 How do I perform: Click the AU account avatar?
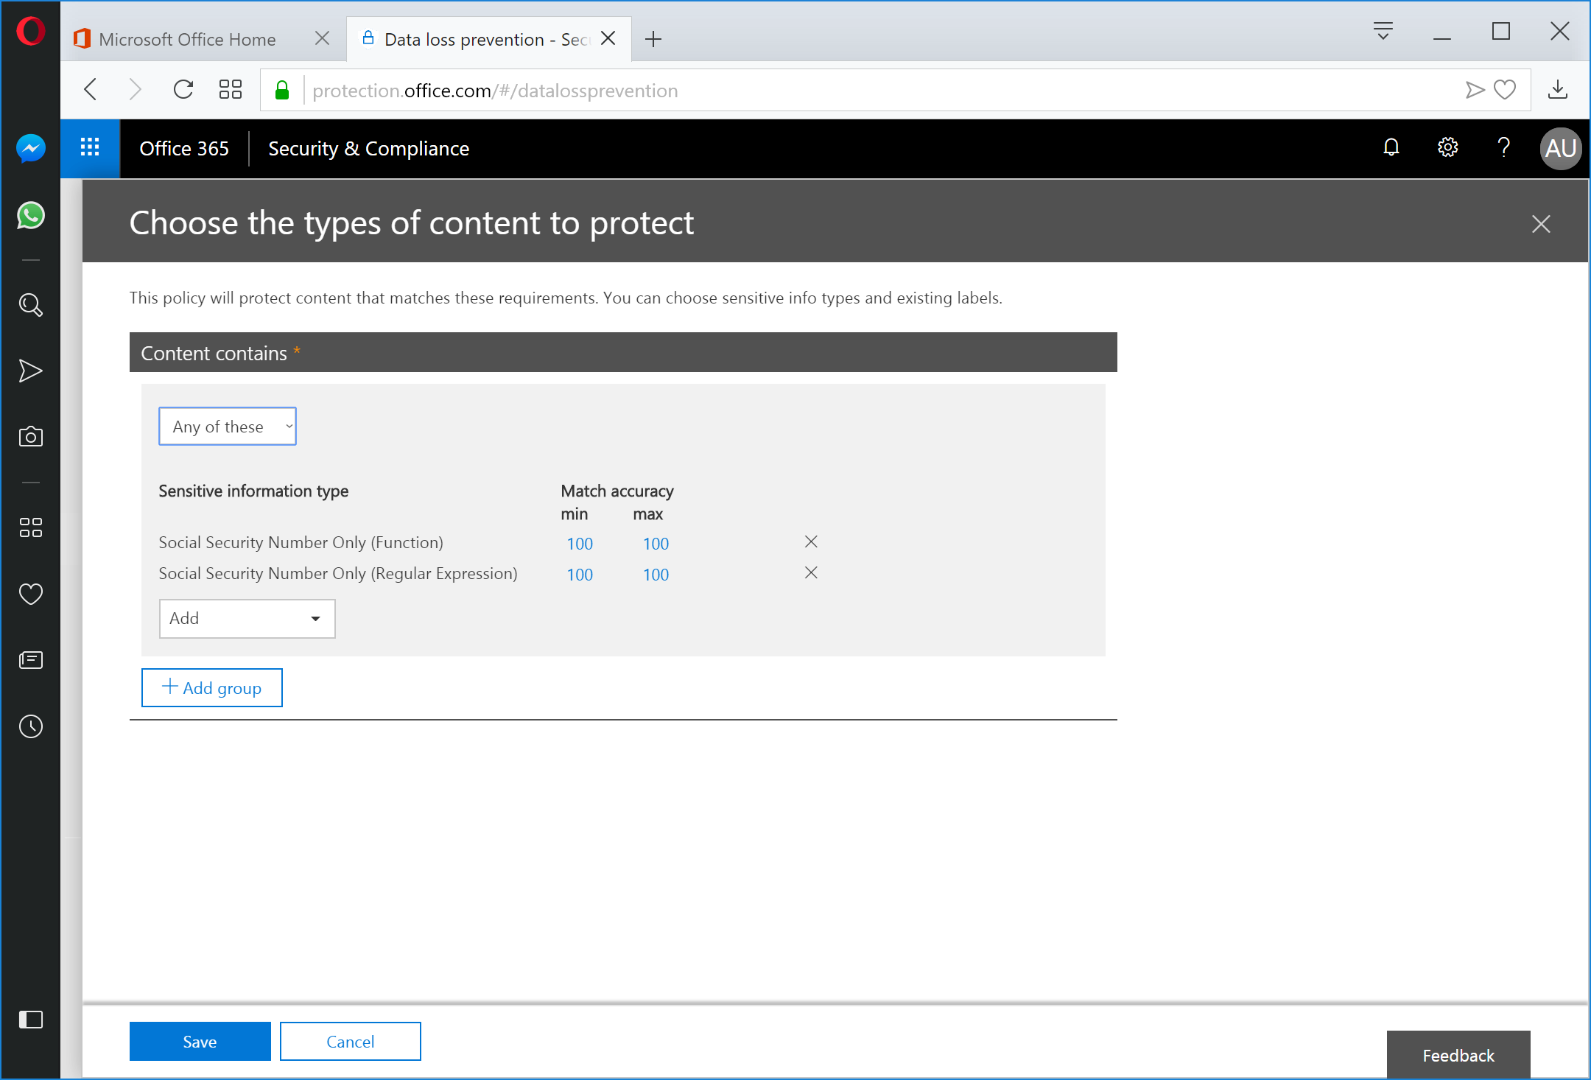coord(1560,148)
